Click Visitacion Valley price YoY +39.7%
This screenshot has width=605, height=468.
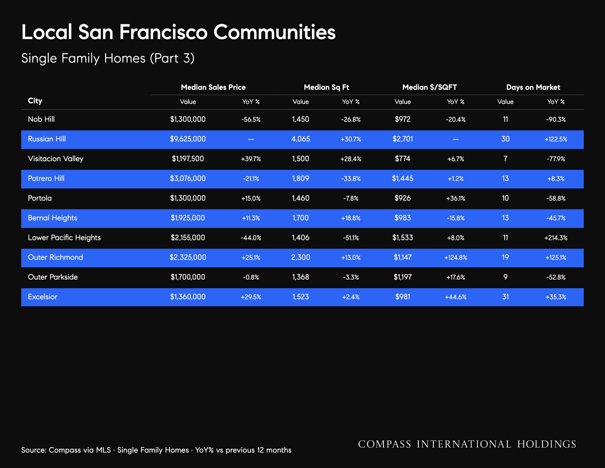251,159
